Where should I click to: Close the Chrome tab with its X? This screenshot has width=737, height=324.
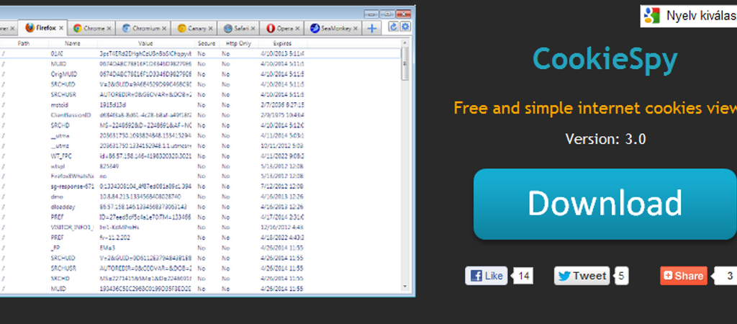109,29
